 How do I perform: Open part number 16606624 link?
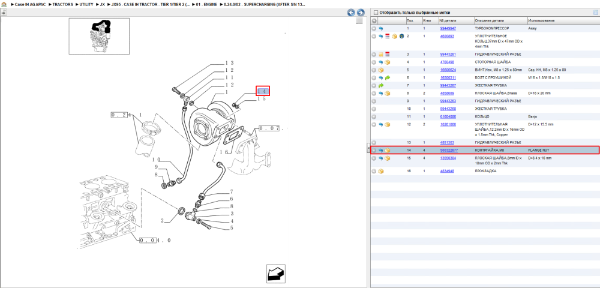point(448,70)
